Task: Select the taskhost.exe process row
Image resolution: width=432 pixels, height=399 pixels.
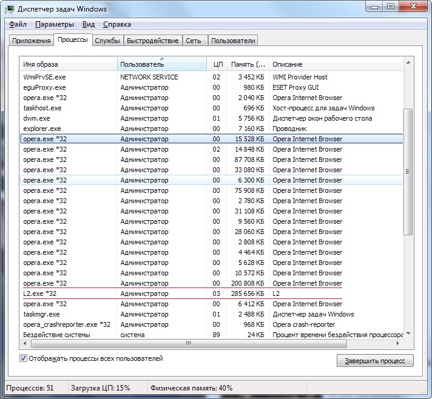Action: 211,108
